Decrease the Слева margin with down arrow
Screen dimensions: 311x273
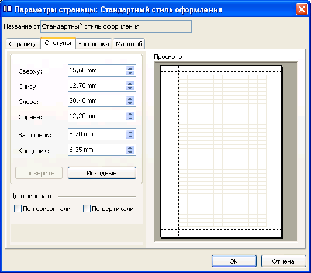[130, 103]
